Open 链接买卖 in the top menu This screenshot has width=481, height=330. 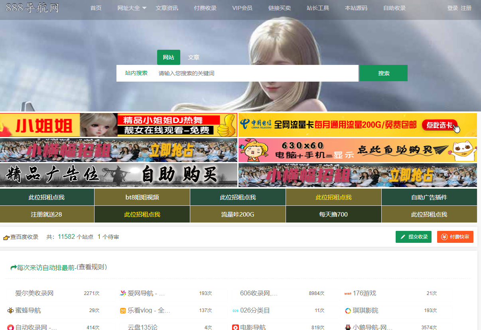280,8
